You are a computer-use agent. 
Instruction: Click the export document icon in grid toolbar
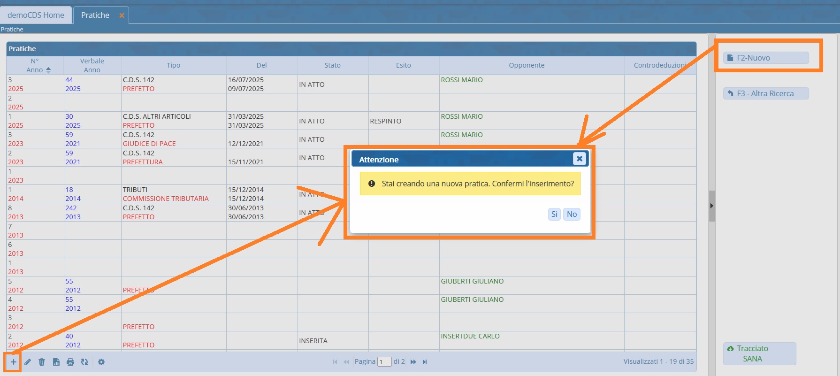coord(56,362)
